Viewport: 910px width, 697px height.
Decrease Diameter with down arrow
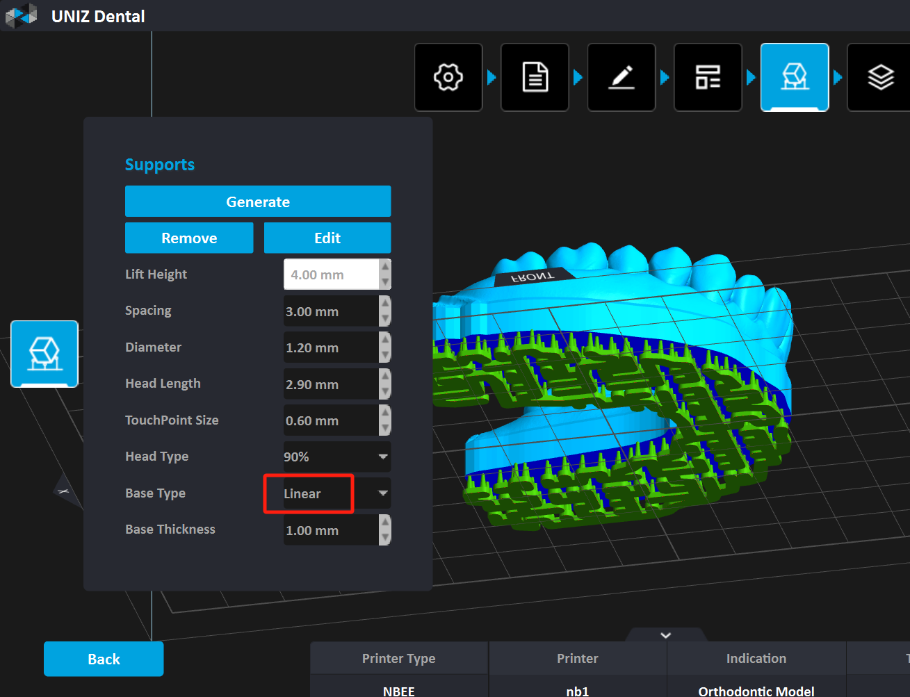point(385,355)
